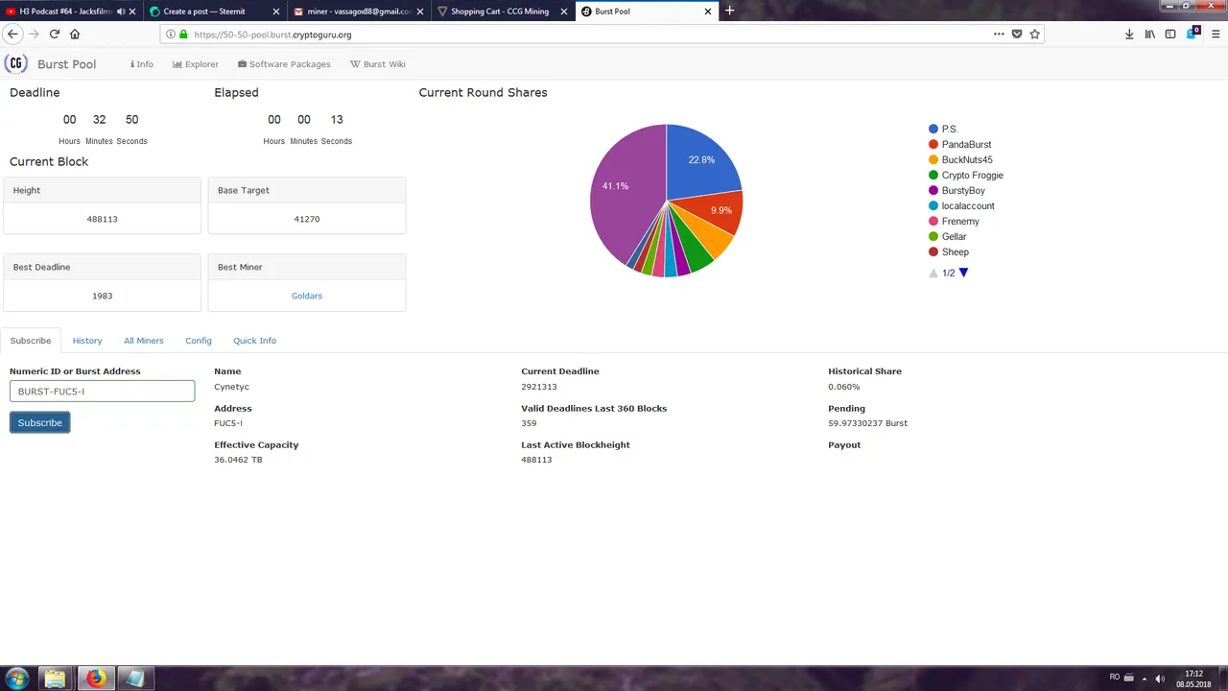
Task: View site security padlock info
Action: coord(183,35)
